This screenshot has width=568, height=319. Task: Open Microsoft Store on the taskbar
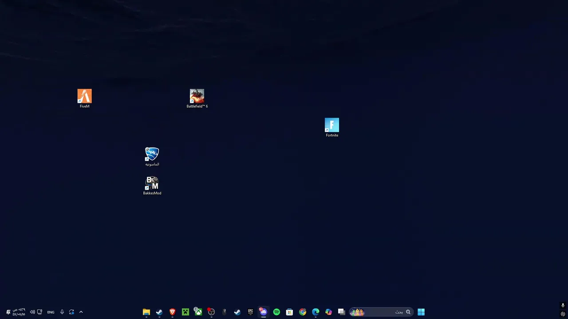(289, 312)
